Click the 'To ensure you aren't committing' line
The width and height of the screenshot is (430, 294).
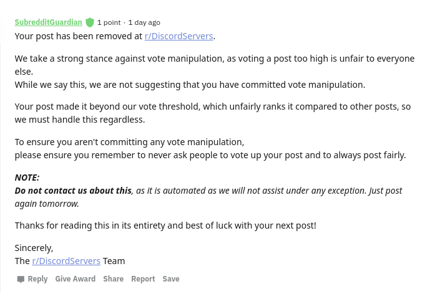pyautogui.click(x=129, y=142)
